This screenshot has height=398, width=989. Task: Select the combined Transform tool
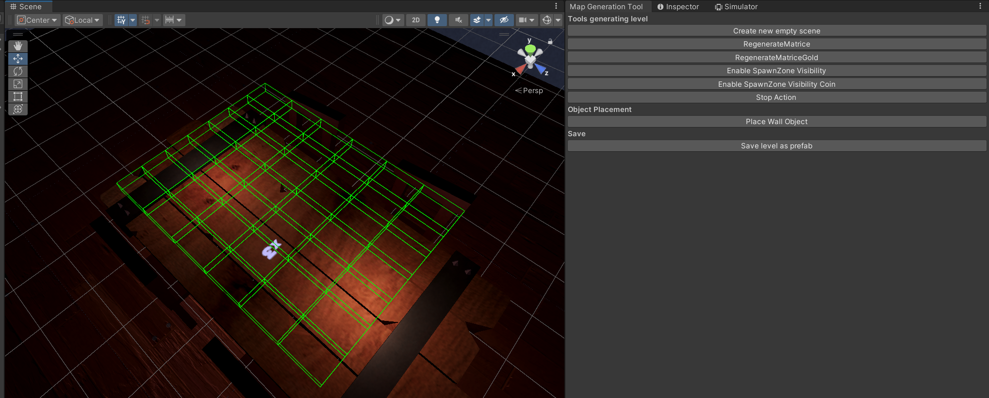click(x=18, y=109)
